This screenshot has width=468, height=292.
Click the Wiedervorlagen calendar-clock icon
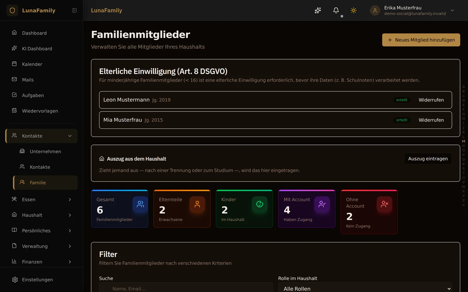point(14,110)
